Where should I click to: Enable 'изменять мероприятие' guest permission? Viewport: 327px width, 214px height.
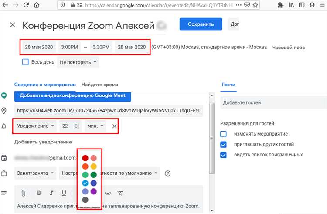223,134
